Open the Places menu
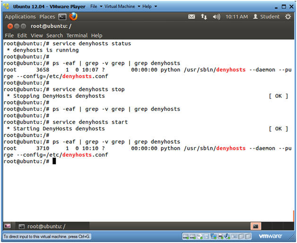This screenshot has height=243, width=297. click(x=47, y=17)
